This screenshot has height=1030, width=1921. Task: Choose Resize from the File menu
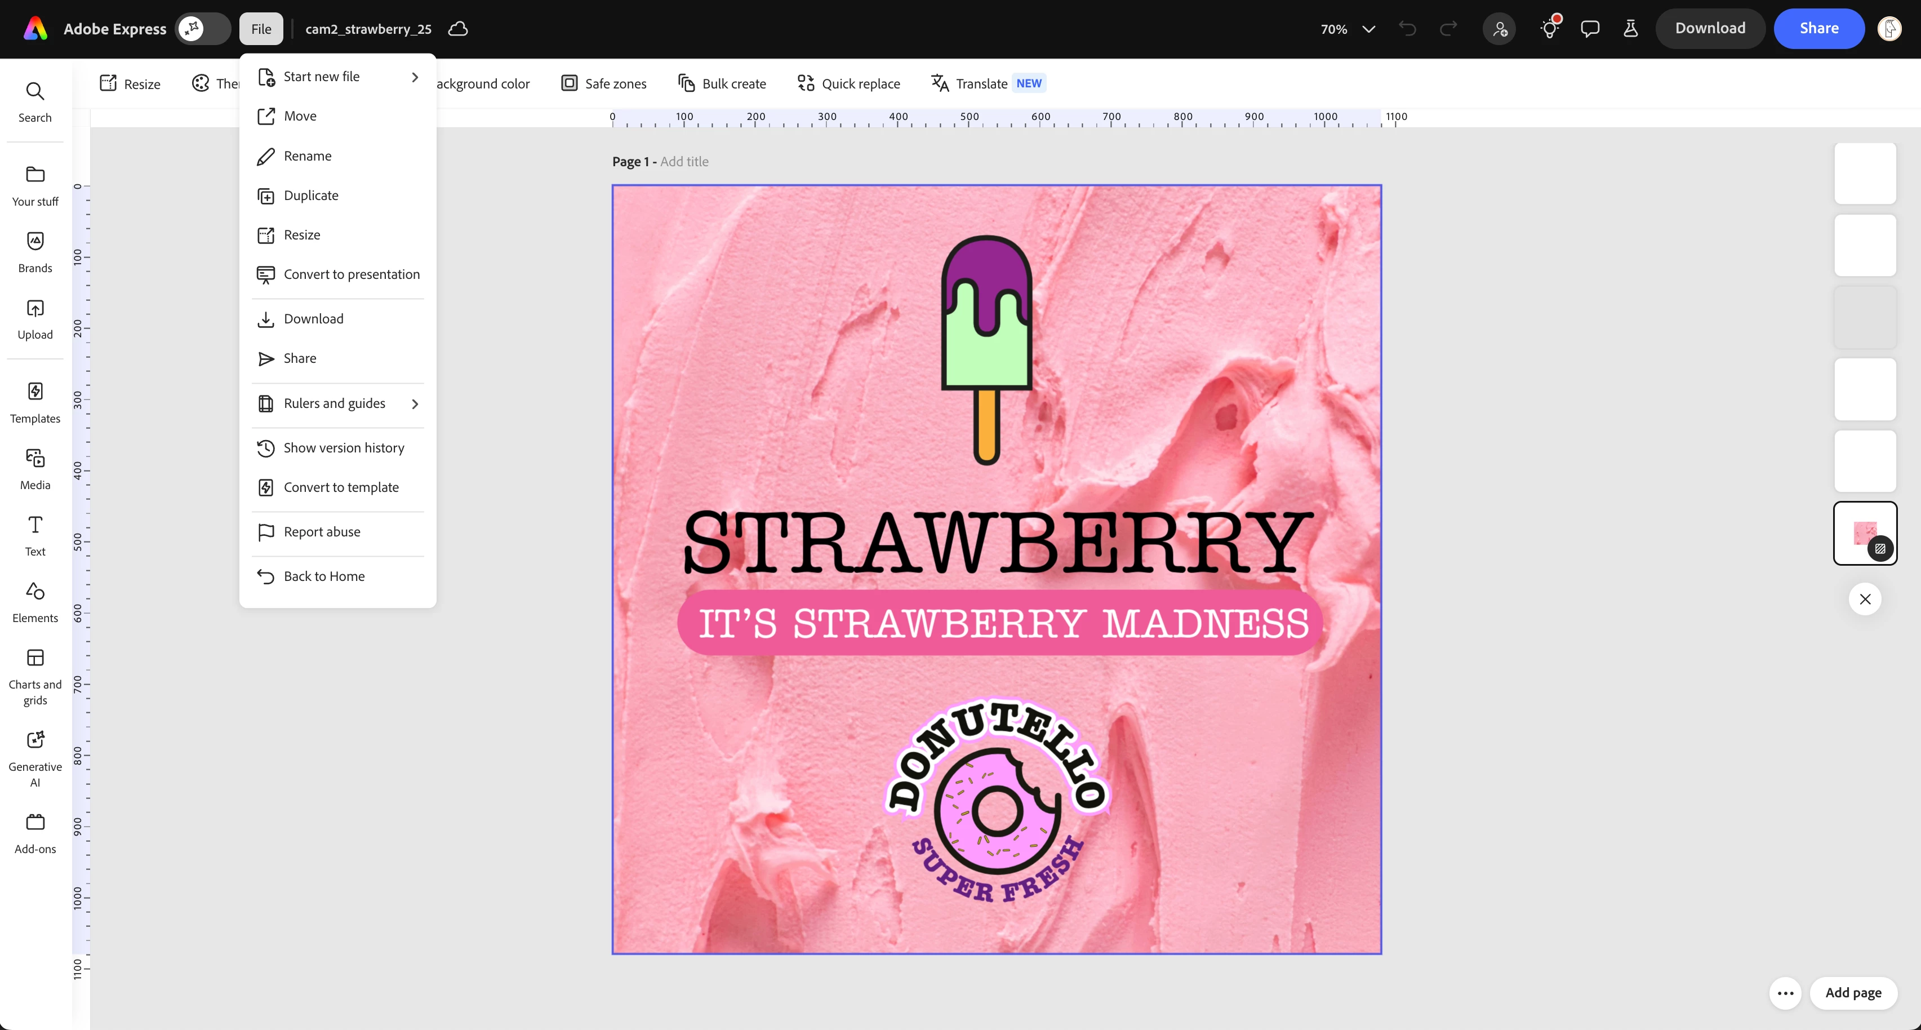click(x=338, y=235)
